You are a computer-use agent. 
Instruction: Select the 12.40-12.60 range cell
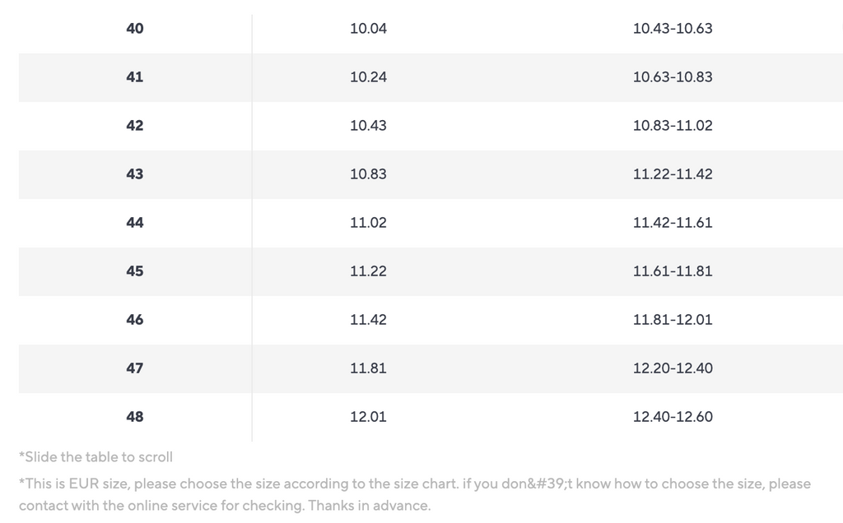(x=673, y=417)
